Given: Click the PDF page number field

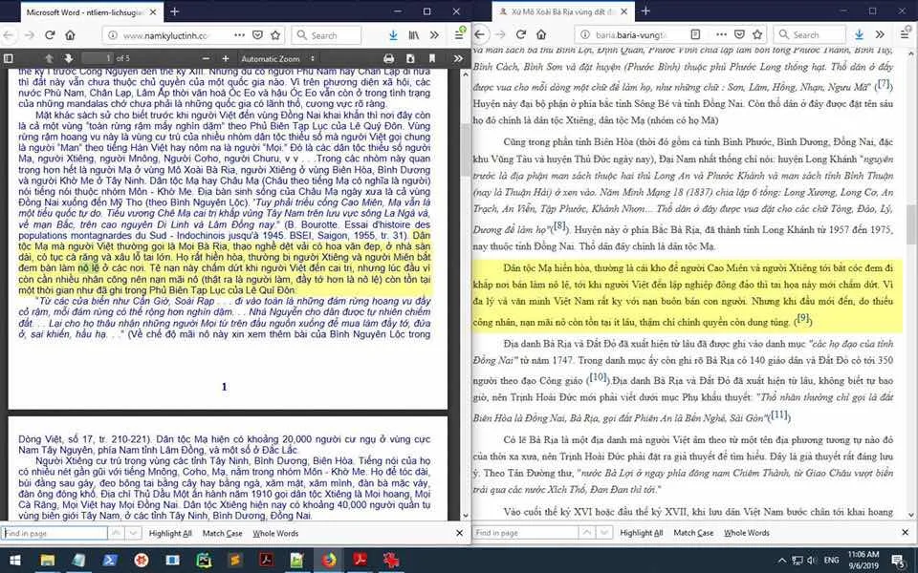Looking at the screenshot, I should (x=98, y=58).
